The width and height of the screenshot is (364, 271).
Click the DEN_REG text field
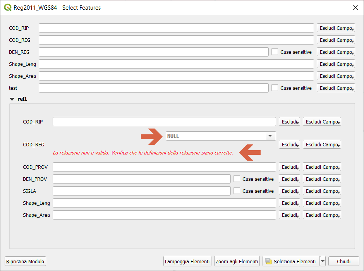153,51
